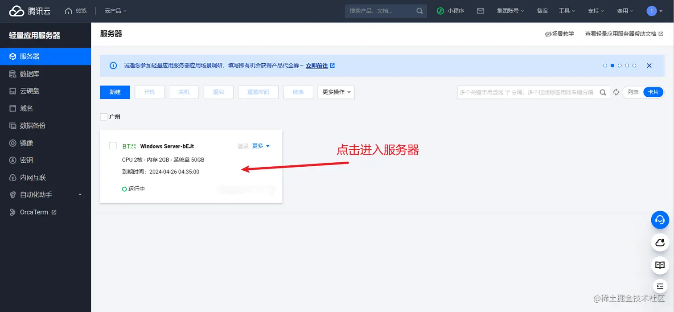Click the 运行中 status indicator
Screen dimensions: 674x312
pyautogui.click(x=134, y=189)
